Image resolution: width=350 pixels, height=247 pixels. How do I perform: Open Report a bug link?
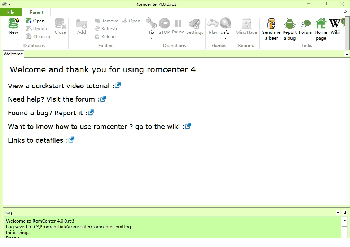(x=289, y=29)
